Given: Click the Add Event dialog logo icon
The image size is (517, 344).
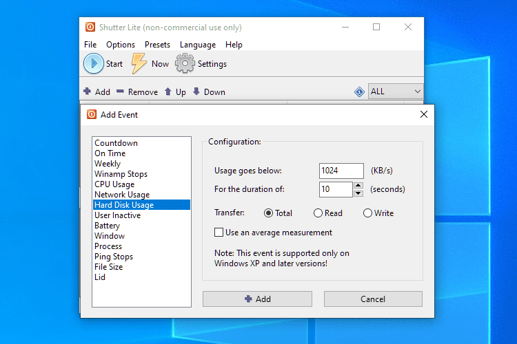Looking at the screenshot, I should pos(92,114).
